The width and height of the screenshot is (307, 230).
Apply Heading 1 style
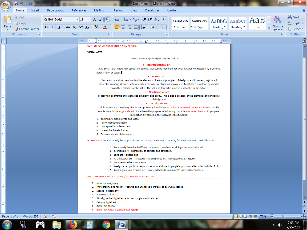click(219, 23)
